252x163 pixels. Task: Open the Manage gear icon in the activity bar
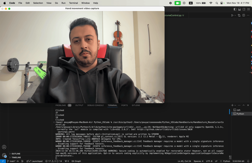4,155
